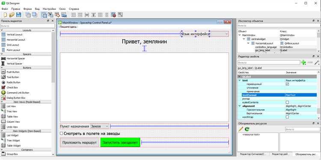Open the Файл menu
Image resolution: width=321 pixels, height=160 pixels.
pos(5,9)
